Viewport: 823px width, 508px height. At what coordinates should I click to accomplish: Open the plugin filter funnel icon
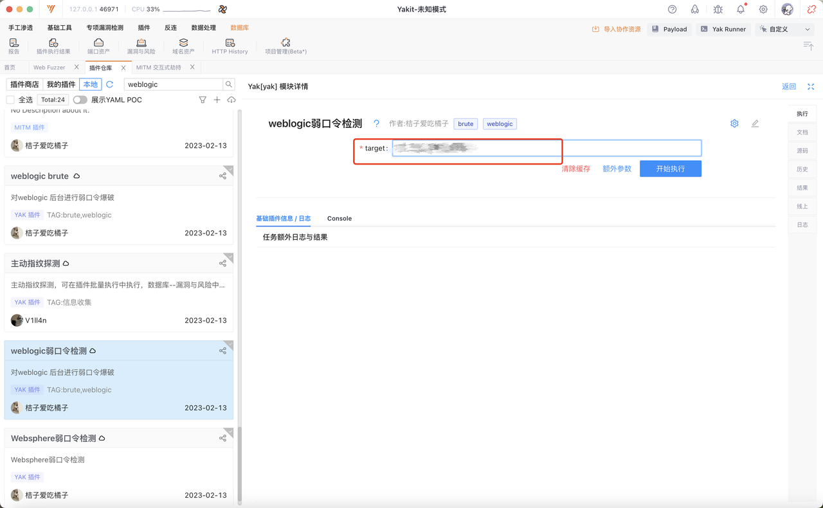[x=203, y=100]
